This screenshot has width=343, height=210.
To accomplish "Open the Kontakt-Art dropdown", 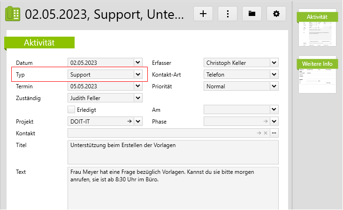I will point(274,74).
